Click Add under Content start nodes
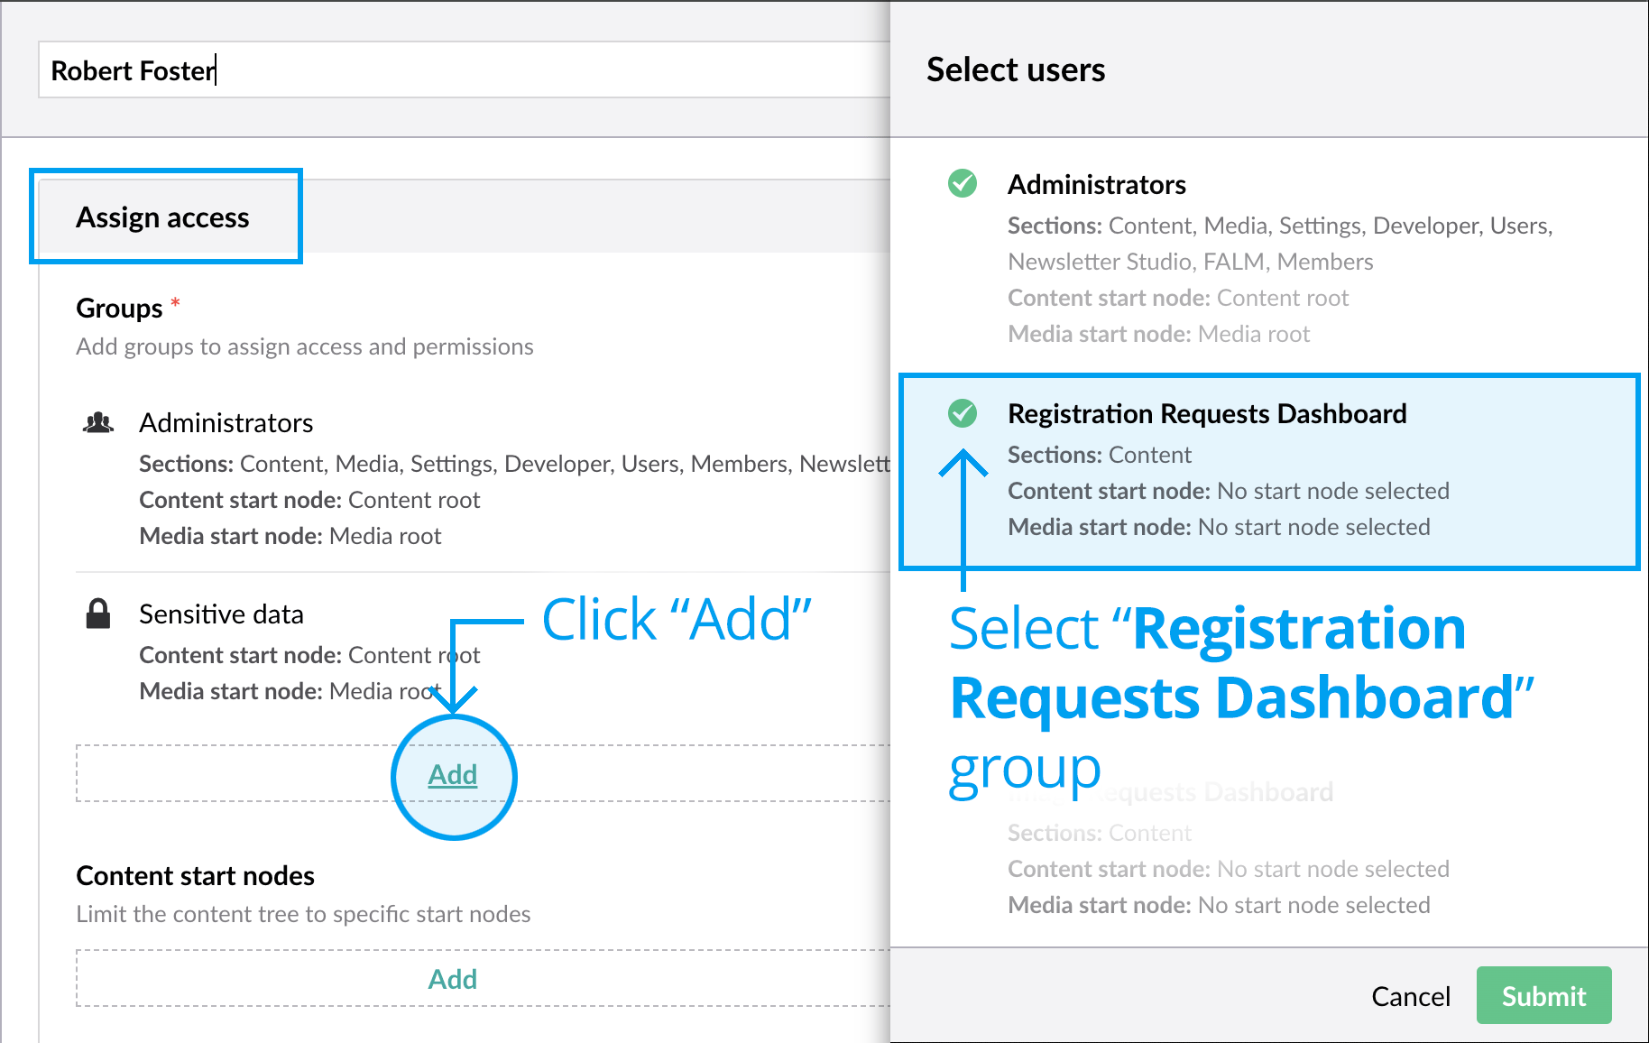 coord(453,979)
